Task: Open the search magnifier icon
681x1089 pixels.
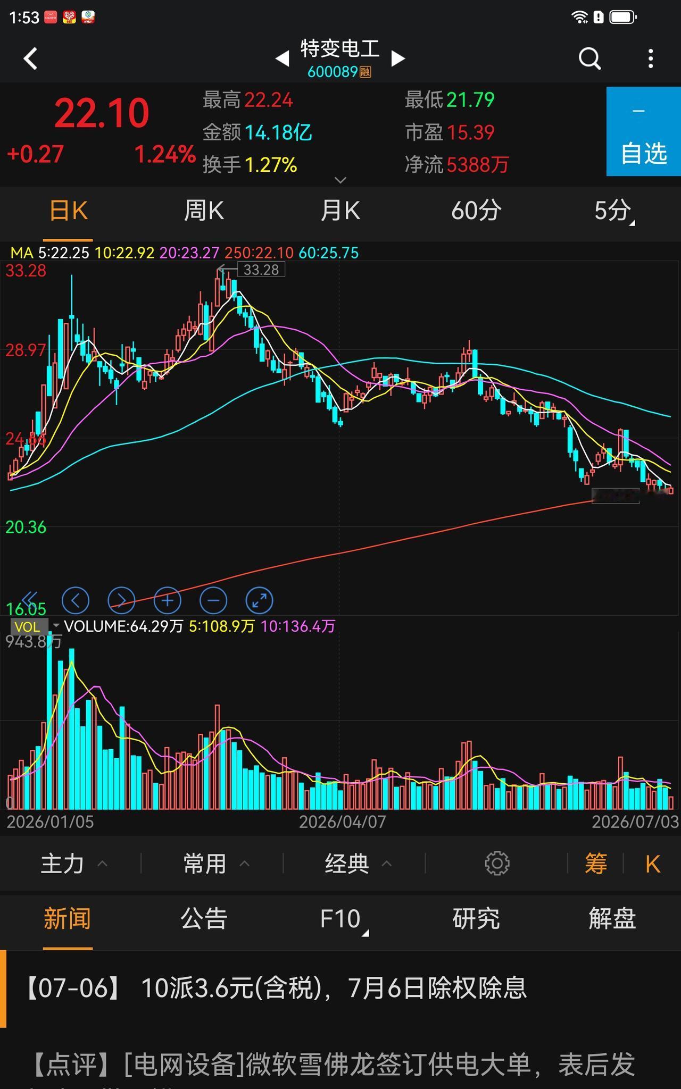Action: point(589,58)
